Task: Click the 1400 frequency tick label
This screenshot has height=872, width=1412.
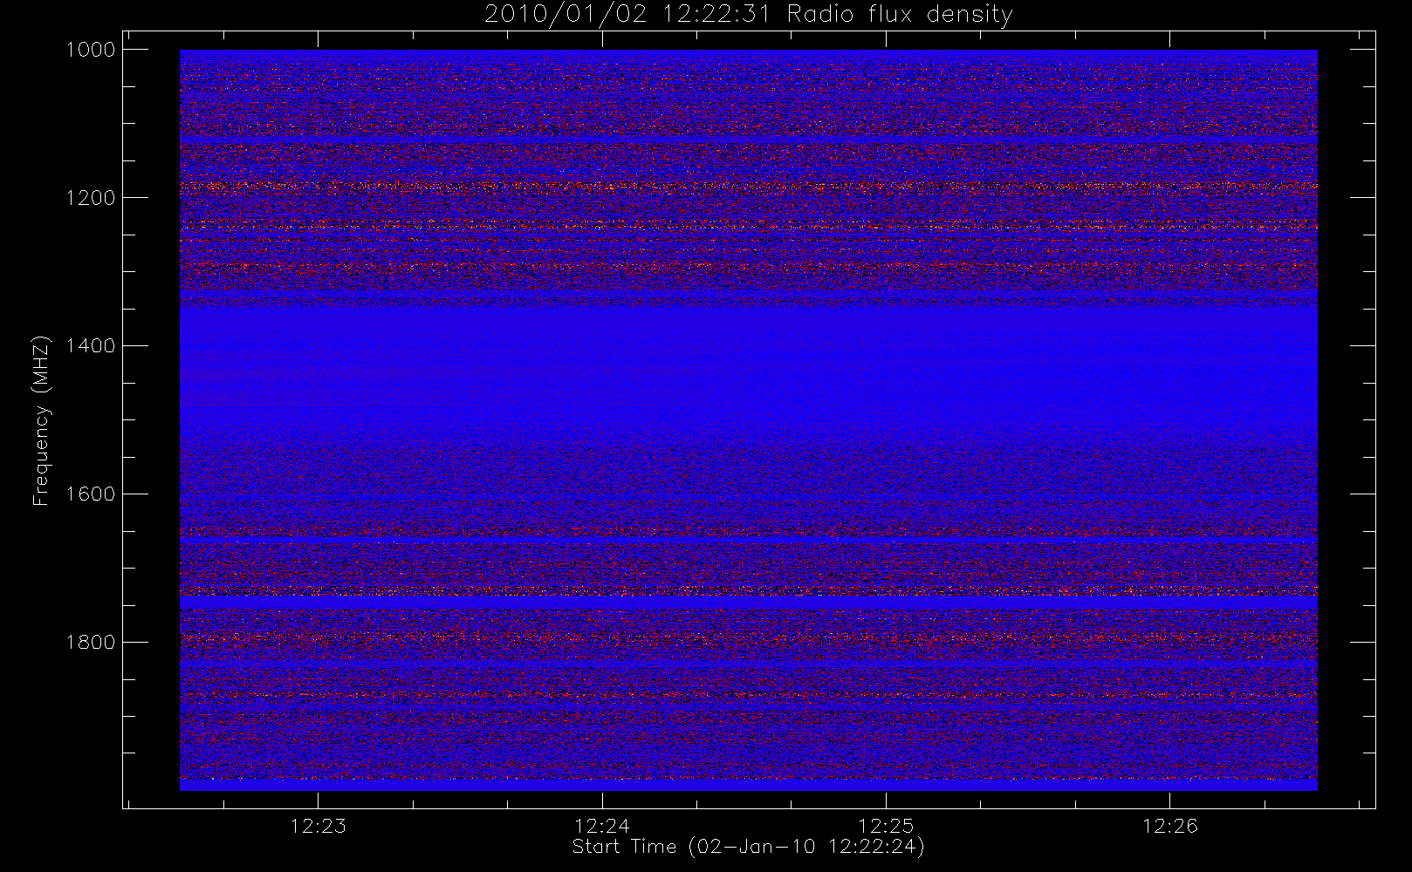Action: pyautogui.click(x=91, y=346)
